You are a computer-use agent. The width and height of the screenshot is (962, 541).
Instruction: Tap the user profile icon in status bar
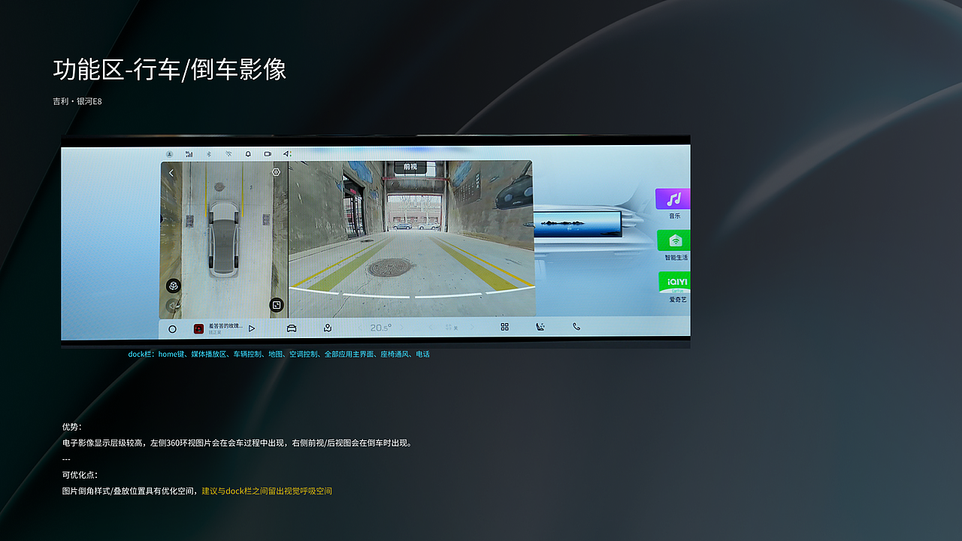[169, 154]
